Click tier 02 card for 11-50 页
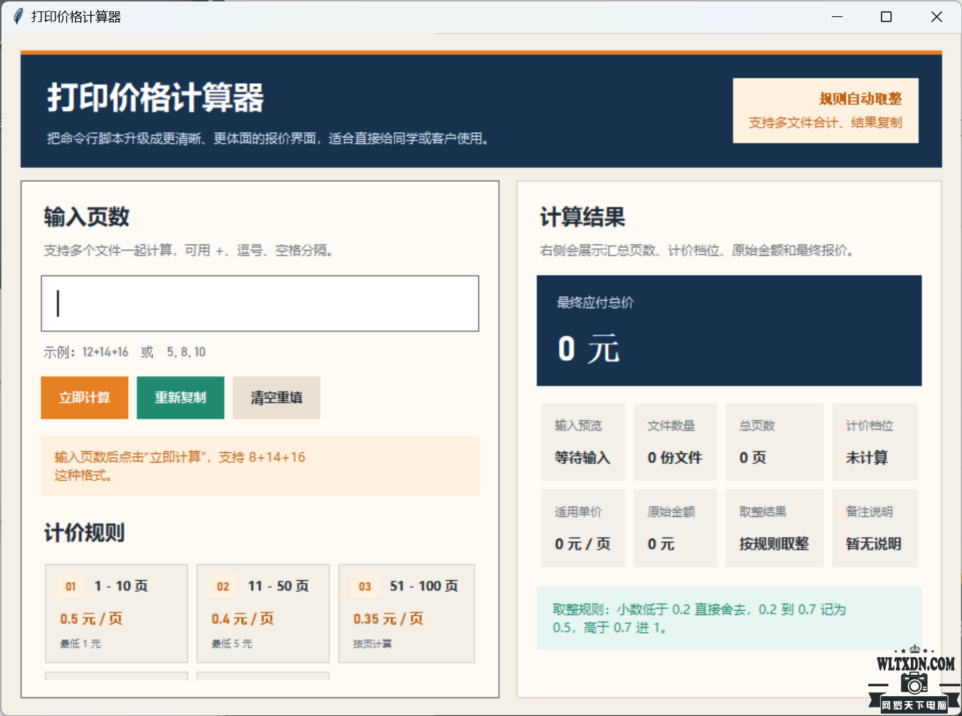962x716 pixels. (262, 613)
